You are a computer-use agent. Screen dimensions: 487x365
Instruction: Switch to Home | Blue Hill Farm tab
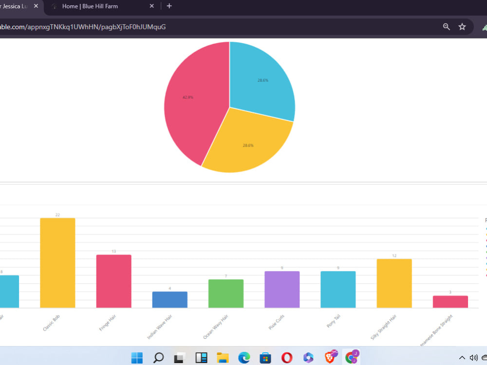click(90, 6)
